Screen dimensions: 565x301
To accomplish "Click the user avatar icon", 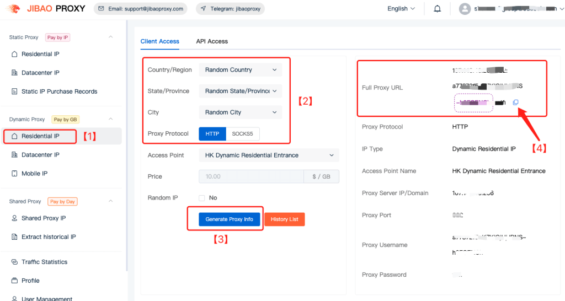I will point(466,9).
